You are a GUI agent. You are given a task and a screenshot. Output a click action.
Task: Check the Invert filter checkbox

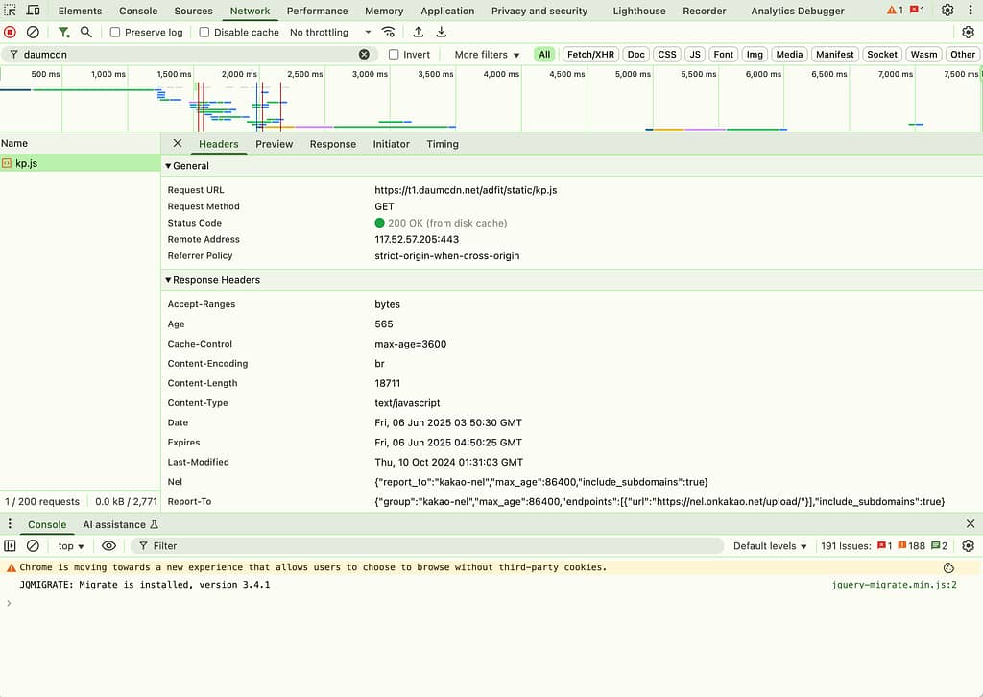click(394, 55)
